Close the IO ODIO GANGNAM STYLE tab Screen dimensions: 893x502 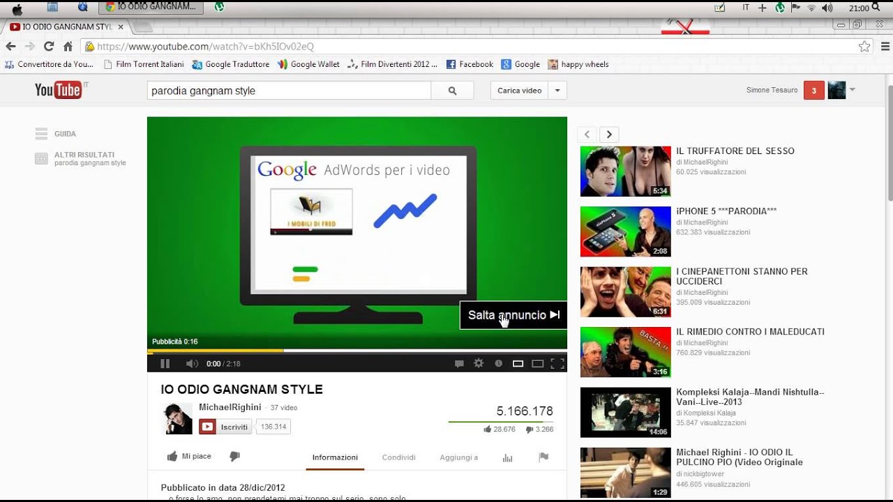(x=121, y=26)
